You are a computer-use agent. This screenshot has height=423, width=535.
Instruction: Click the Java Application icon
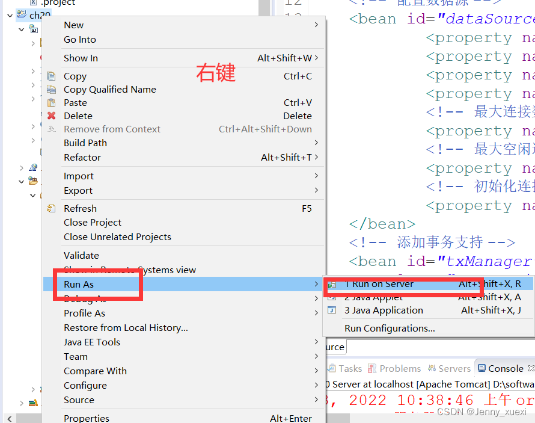point(332,310)
